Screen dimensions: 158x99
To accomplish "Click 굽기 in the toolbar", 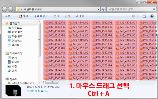I will (x=67, y=16).
